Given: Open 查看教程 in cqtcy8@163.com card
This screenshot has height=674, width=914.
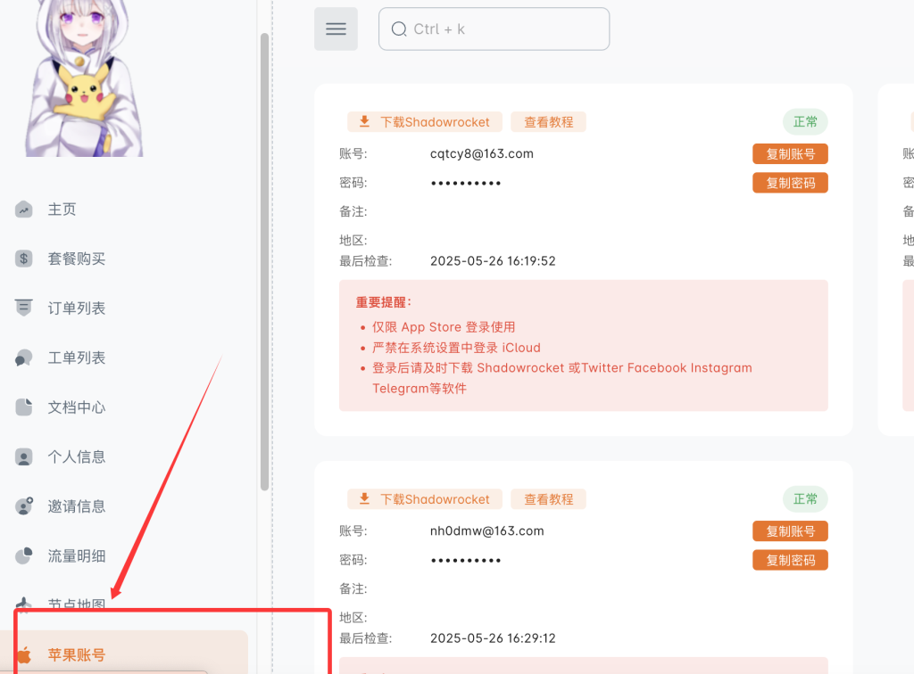Looking at the screenshot, I should point(549,122).
